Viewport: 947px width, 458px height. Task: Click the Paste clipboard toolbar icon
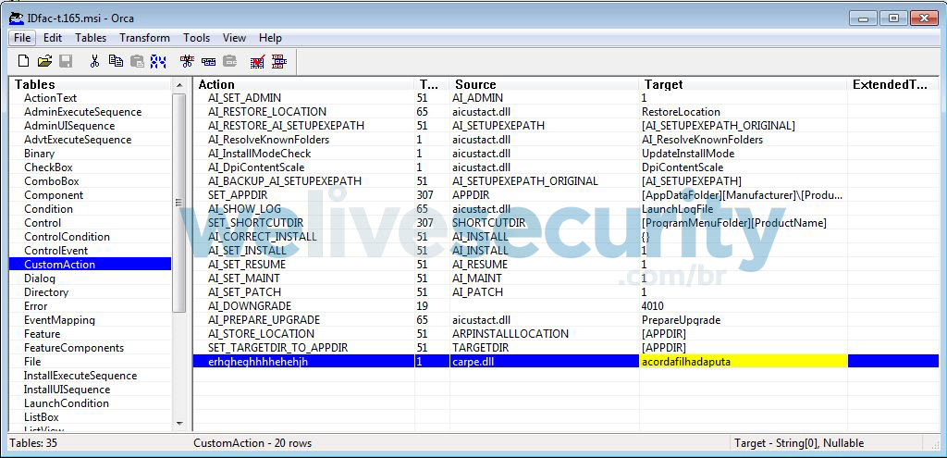137,61
